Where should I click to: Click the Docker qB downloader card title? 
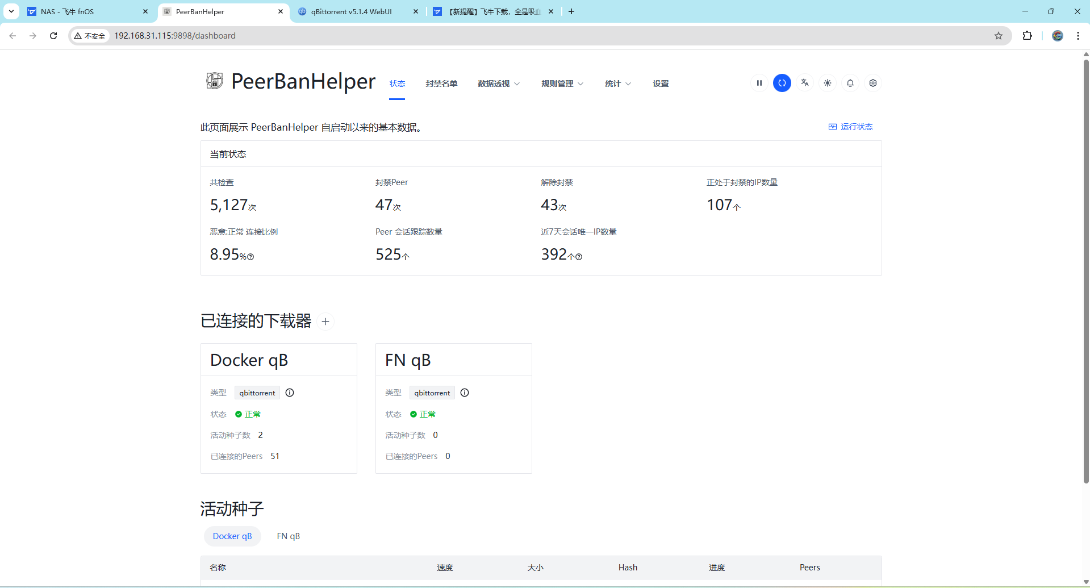pos(249,360)
